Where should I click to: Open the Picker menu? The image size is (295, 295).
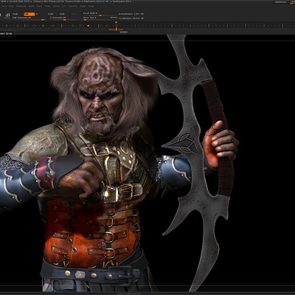tap(11, 6)
